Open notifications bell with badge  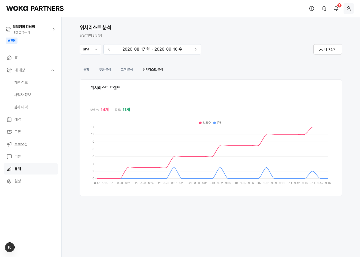(x=336, y=8)
